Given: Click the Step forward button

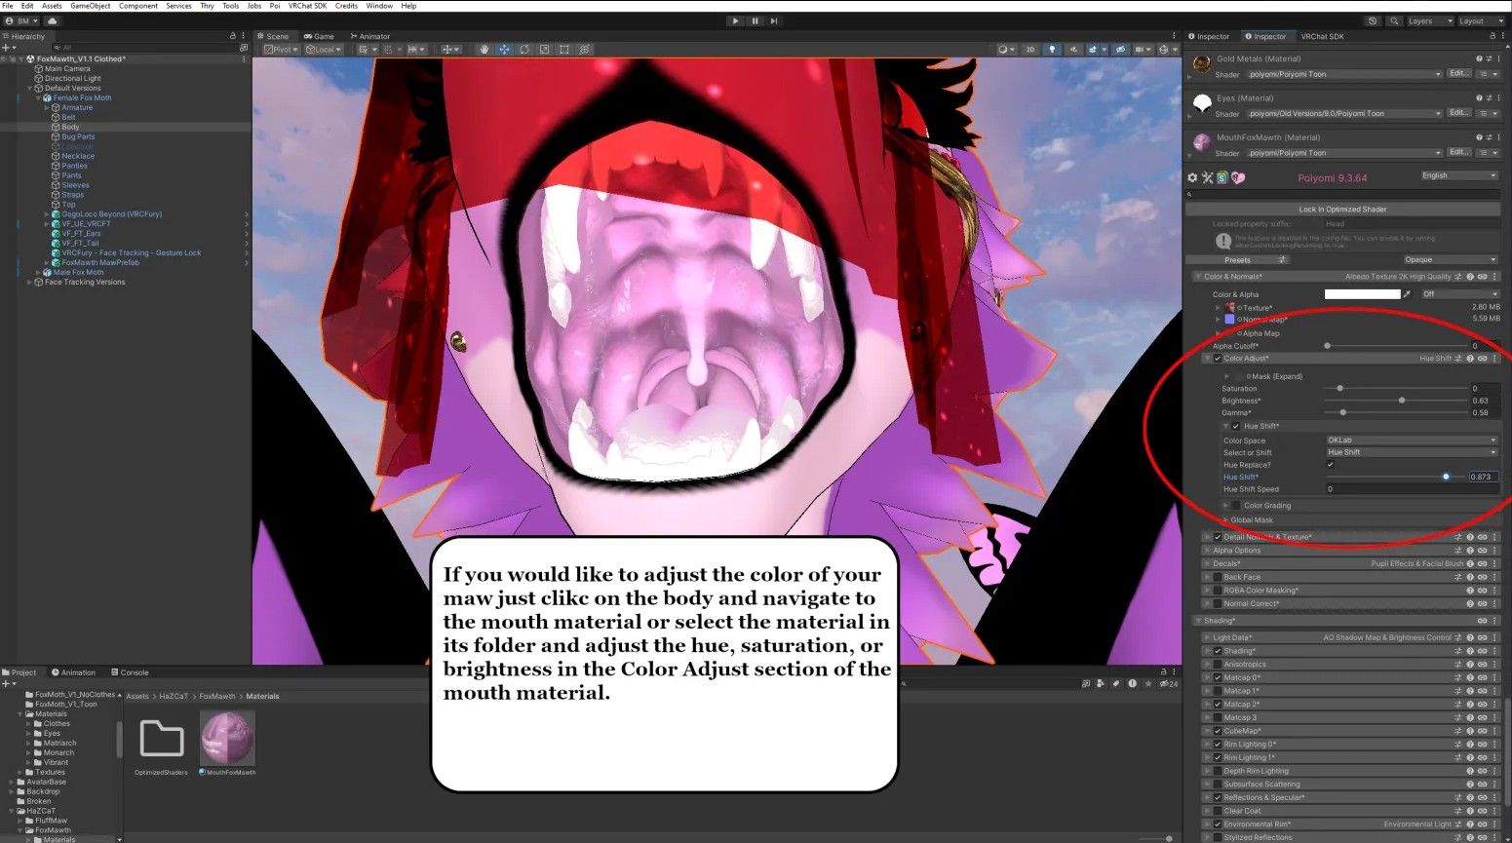Looking at the screenshot, I should pyautogui.click(x=774, y=20).
